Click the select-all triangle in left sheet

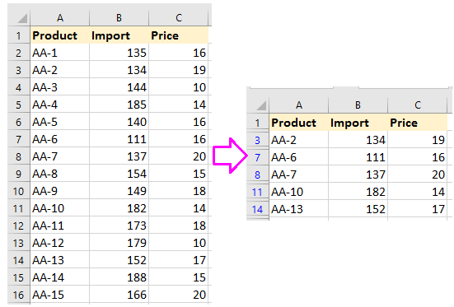(x=19, y=17)
